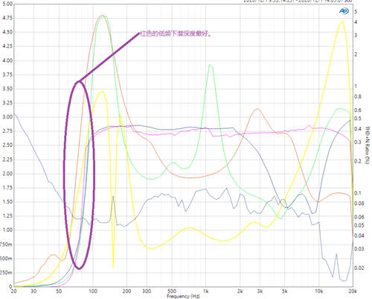Click the 0.06 value on the right axis
Viewport: 372px width, 299px height.
coord(359,217)
